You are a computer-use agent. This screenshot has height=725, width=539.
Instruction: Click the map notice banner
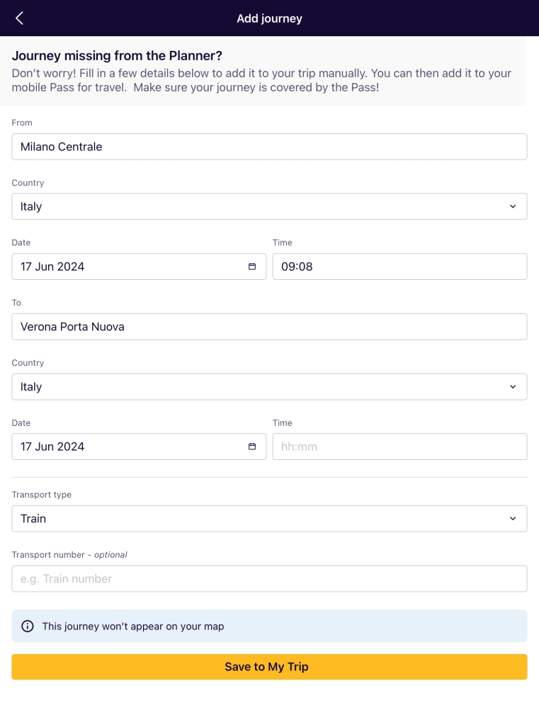(x=269, y=626)
